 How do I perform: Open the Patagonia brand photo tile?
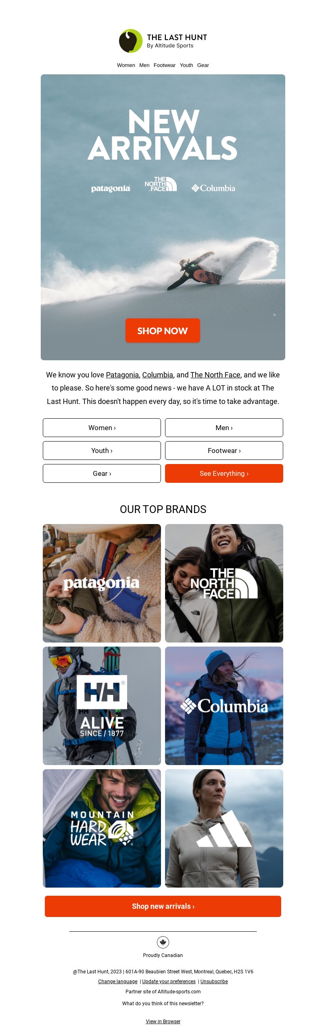point(102,583)
